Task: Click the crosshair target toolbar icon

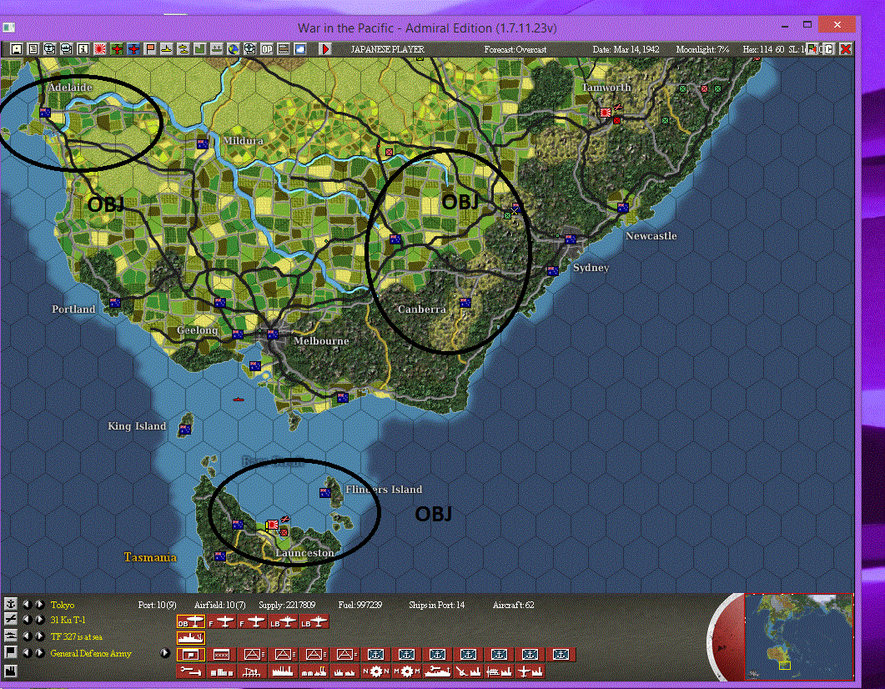Action: coord(249,49)
